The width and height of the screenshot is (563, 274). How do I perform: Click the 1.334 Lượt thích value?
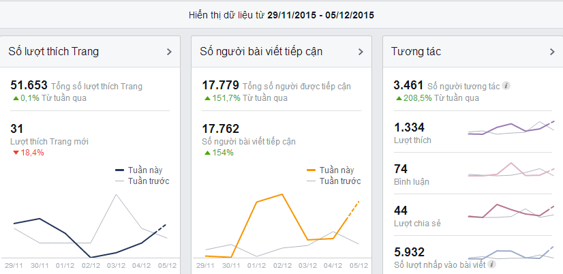tap(410, 127)
